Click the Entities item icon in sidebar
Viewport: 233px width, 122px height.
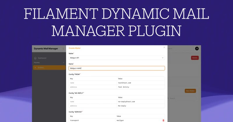35,68
